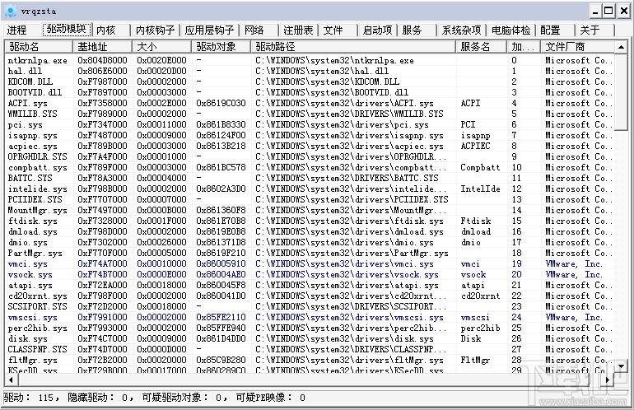The width and height of the screenshot is (634, 410).
Task: Select the ftdisk.sys driver row
Action: [310, 221]
